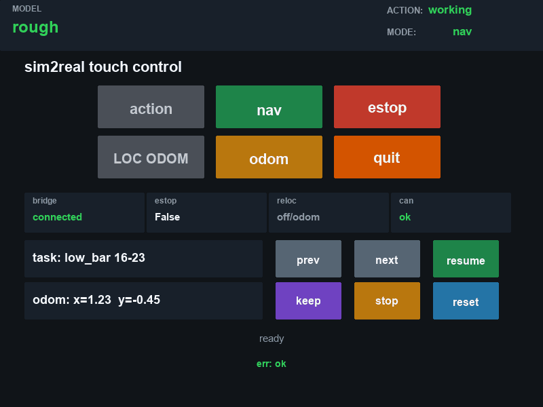This screenshot has height=407, width=543.
Task: Click the odom x=1.23 y=-0.45 readout
Action: coord(143,301)
